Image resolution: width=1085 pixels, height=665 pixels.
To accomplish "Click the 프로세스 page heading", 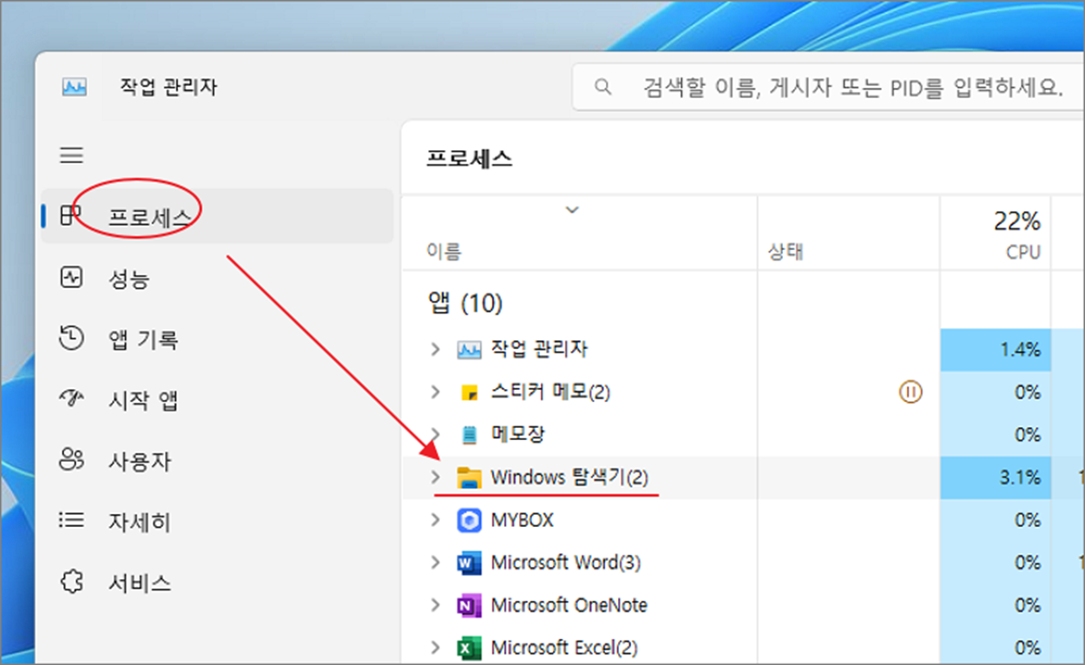I will 469,159.
